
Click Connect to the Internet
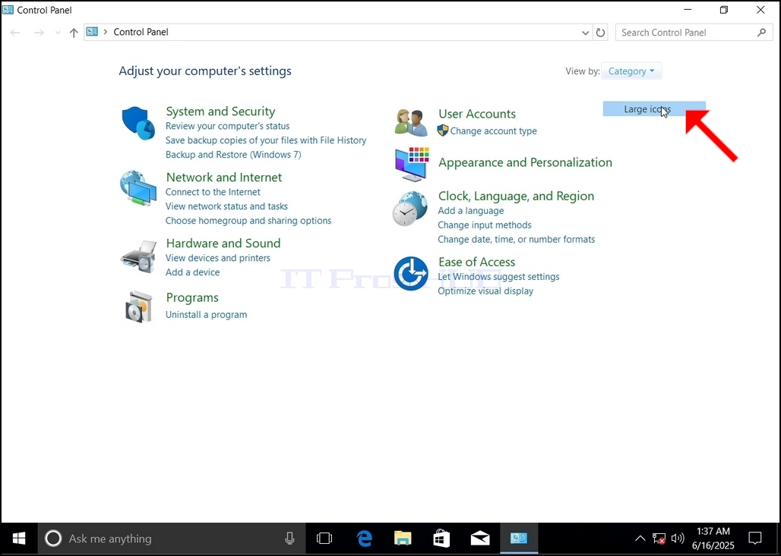tap(213, 192)
